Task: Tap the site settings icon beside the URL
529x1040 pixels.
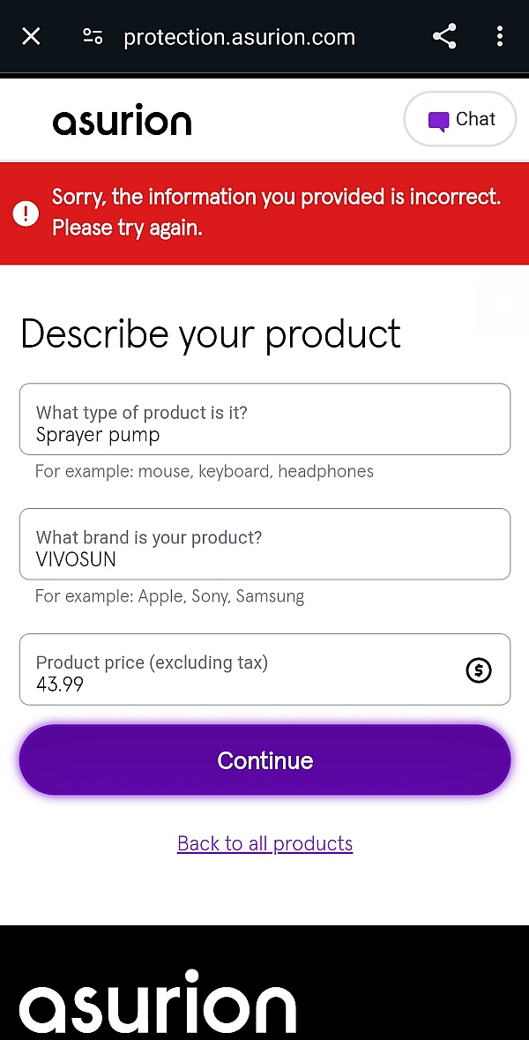Action: point(93,36)
